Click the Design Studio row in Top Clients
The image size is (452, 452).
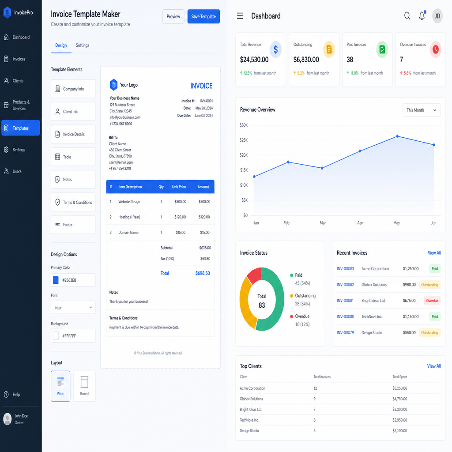pyautogui.click(x=340, y=431)
